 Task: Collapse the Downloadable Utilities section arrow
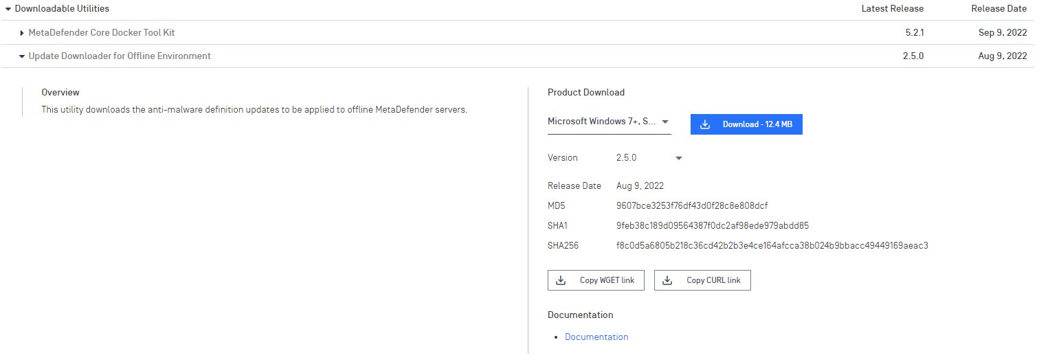click(8, 9)
